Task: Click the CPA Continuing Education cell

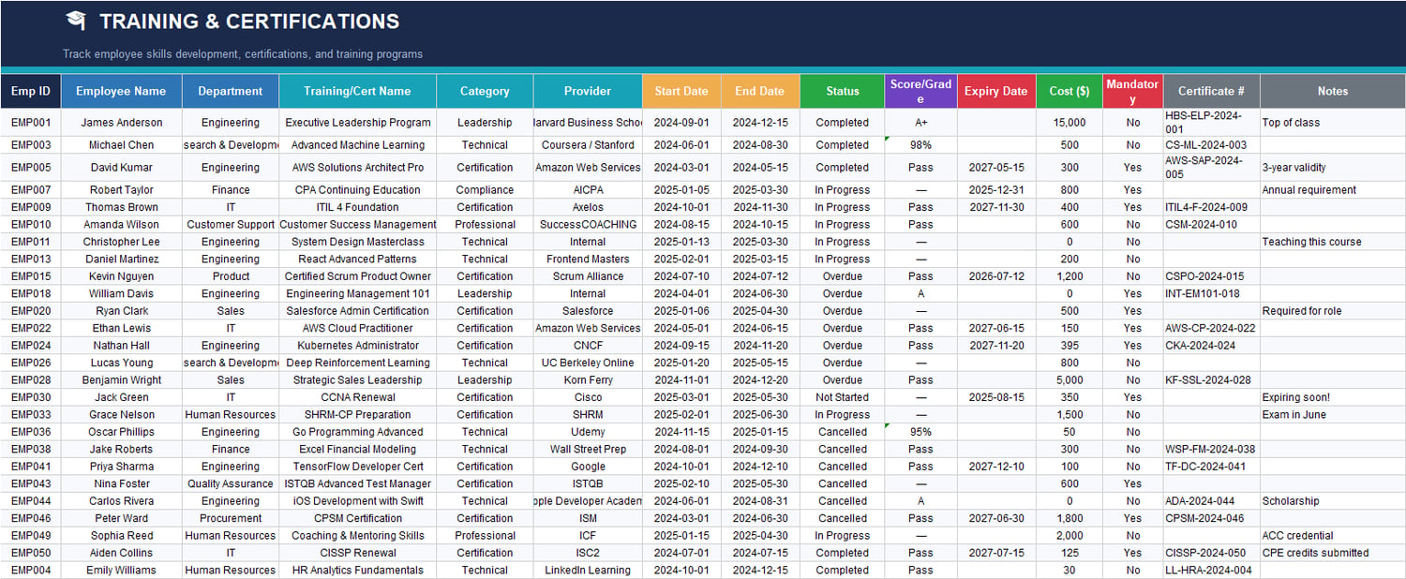Action: [357, 190]
